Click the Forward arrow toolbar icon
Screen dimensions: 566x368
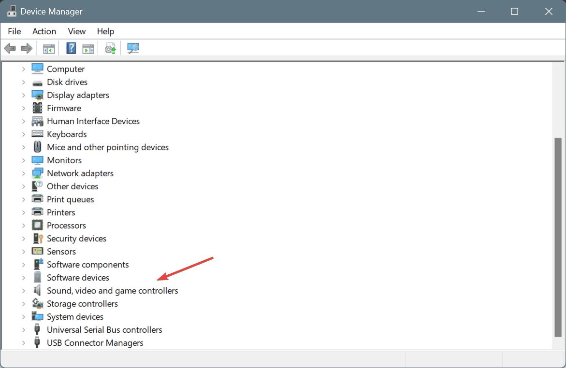27,48
